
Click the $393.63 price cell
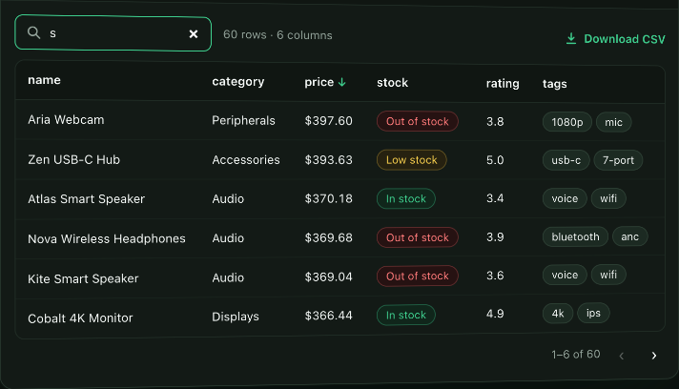(328, 160)
